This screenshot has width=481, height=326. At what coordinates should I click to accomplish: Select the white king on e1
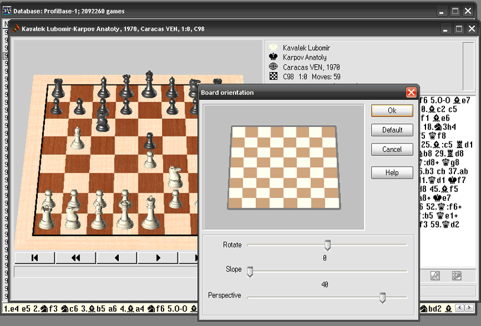pyautogui.click(x=150, y=213)
